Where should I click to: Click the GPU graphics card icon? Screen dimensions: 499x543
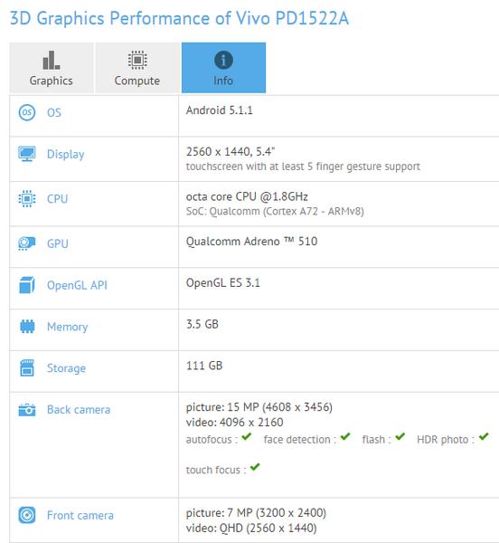coord(27,243)
